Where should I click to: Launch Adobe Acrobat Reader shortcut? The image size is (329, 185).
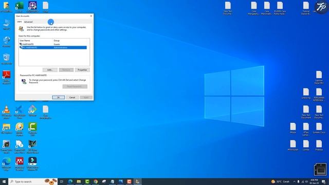tap(7, 78)
